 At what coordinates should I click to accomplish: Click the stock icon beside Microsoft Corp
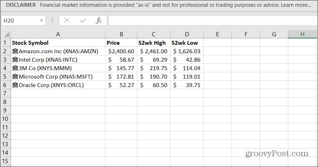(15, 77)
